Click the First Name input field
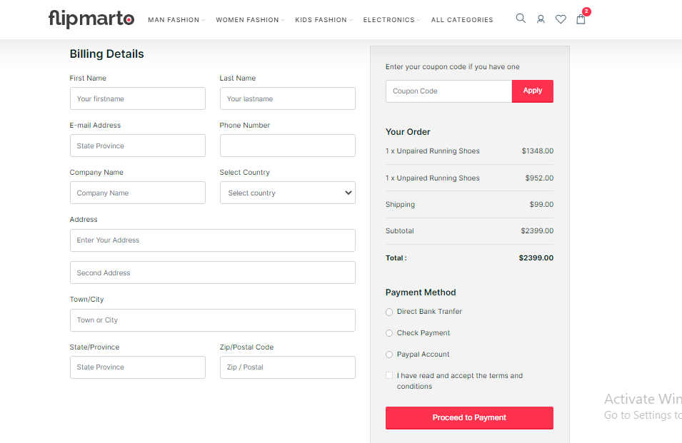682x443 pixels. pos(137,98)
